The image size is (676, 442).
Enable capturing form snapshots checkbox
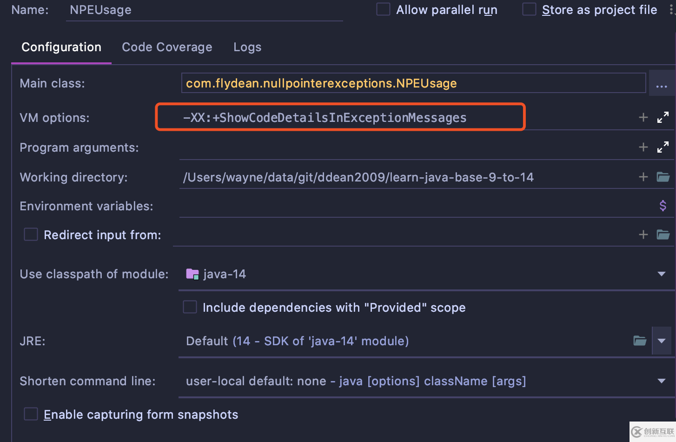tap(31, 414)
